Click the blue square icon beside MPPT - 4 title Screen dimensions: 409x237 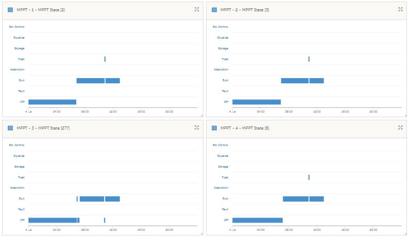point(214,128)
